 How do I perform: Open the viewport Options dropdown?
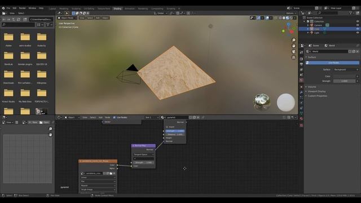(x=291, y=13)
